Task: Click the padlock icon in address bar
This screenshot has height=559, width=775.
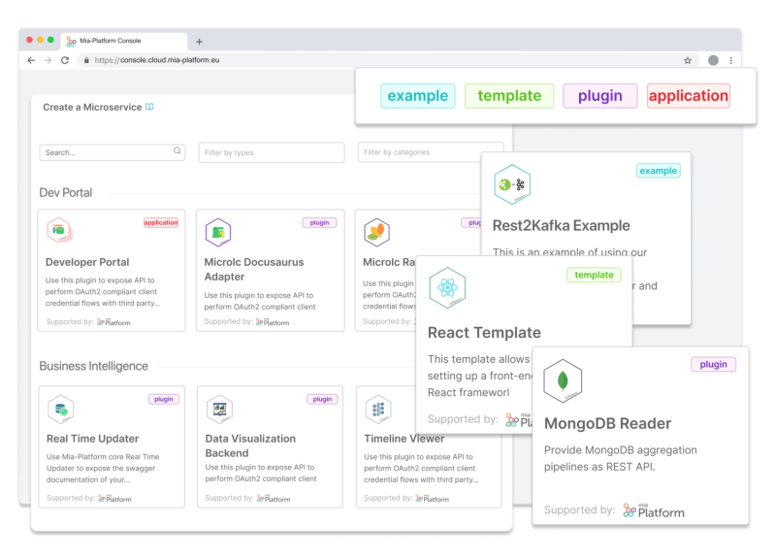Action: pos(86,60)
